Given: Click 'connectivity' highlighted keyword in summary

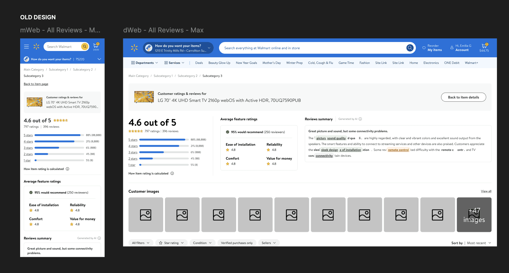Looking at the screenshot, I should click(324, 156).
